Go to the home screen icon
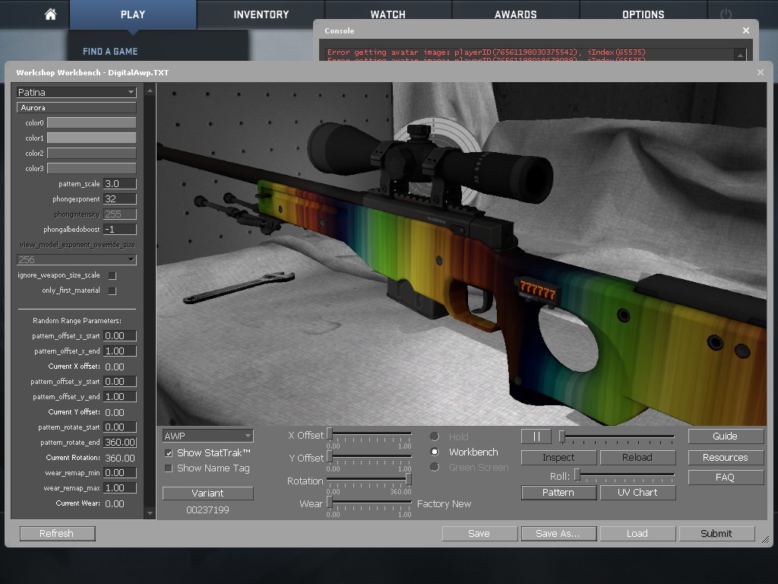 (50, 14)
